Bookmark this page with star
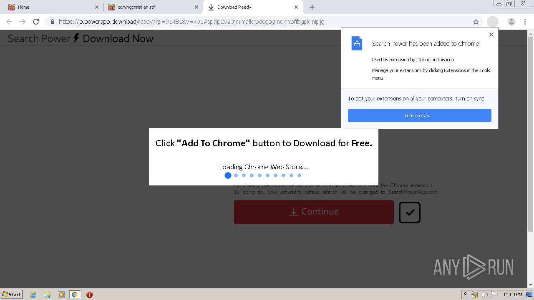534x300 pixels. tap(476, 22)
